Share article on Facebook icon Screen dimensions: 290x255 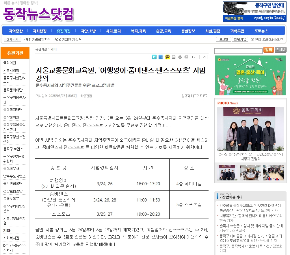[161, 57]
